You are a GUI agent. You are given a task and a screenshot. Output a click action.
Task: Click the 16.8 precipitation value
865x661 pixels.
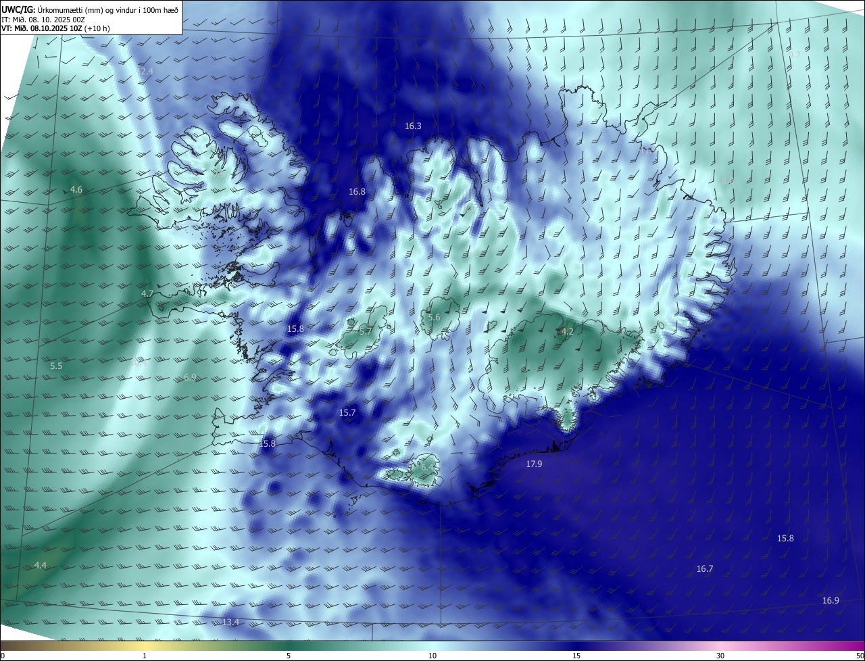[x=357, y=192]
